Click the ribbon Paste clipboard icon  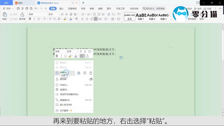[5, 15]
